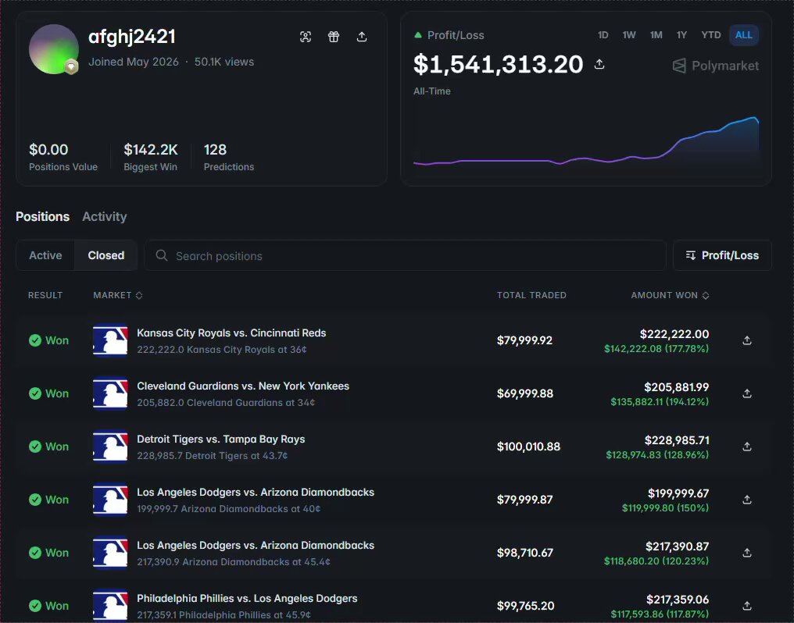Click the Joined May 2026 text

coord(134,62)
